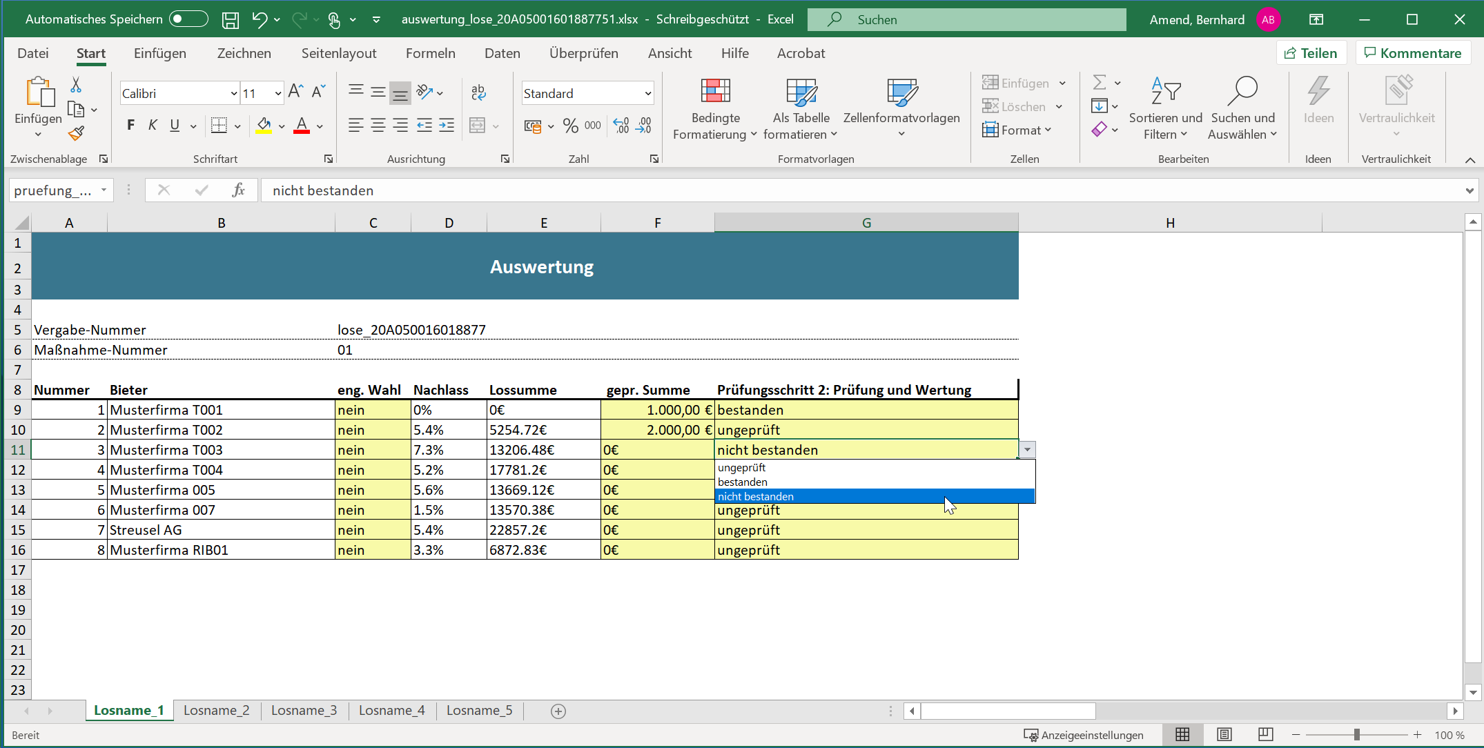Screen dimensions: 1484x748
Task: Click the Ideen lightning icon
Action: (1318, 92)
